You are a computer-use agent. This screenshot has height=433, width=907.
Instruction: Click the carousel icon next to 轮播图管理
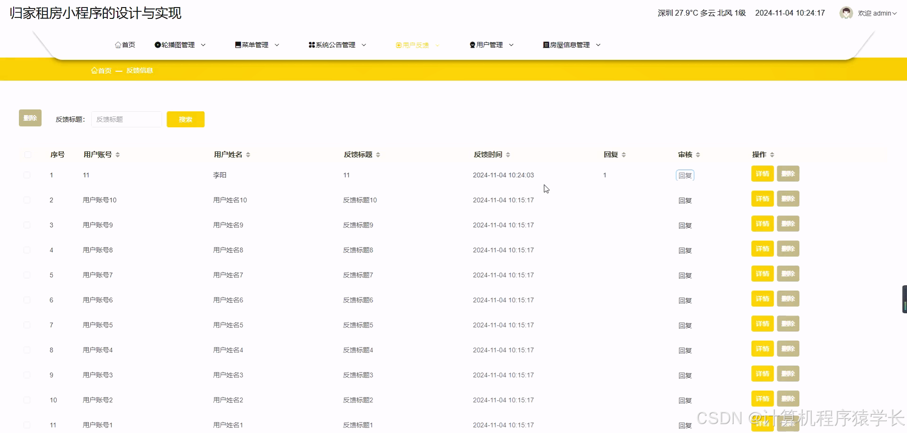click(157, 44)
